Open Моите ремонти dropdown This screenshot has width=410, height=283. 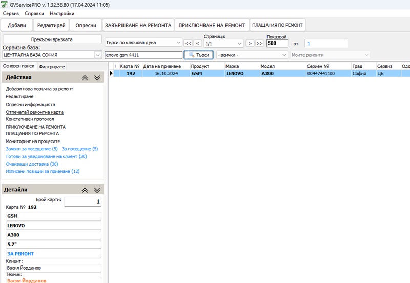pos(330,55)
